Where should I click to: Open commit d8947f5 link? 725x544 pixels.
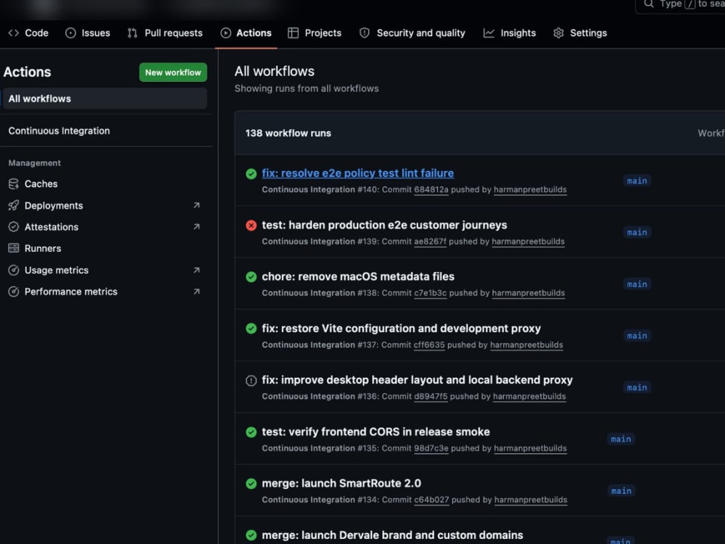pos(431,397)
